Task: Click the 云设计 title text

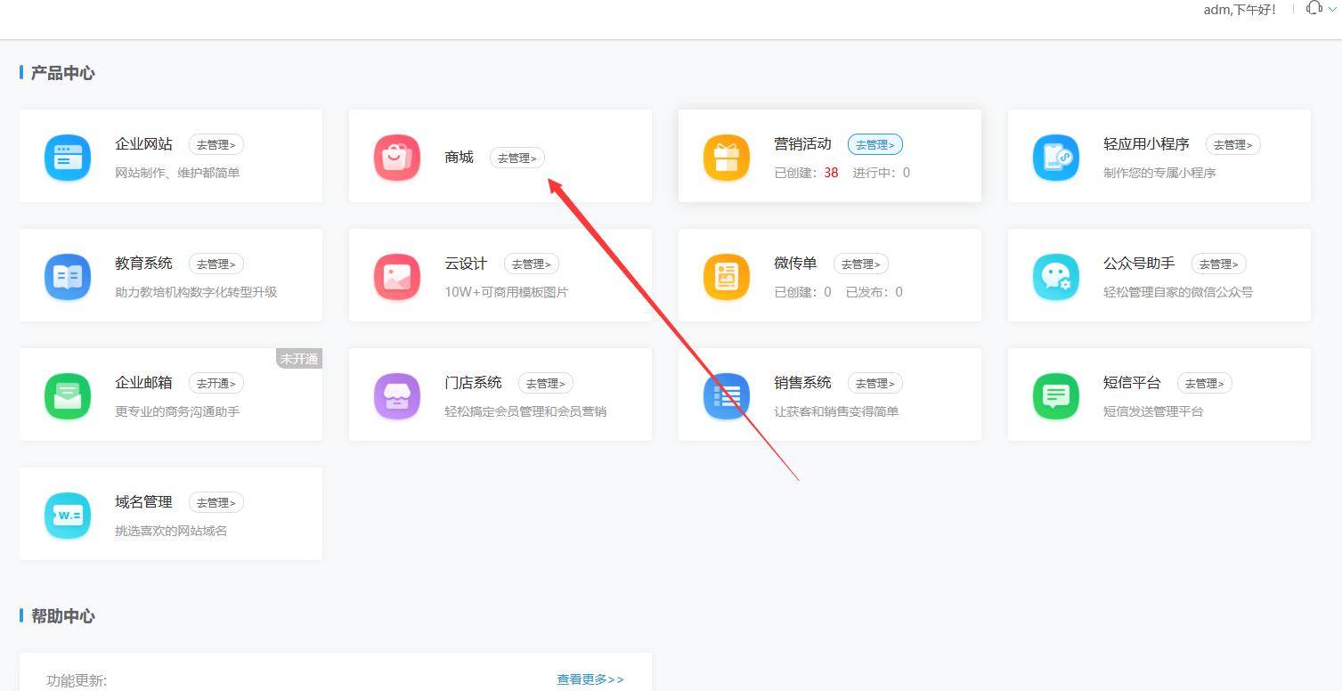Action: 466,263
